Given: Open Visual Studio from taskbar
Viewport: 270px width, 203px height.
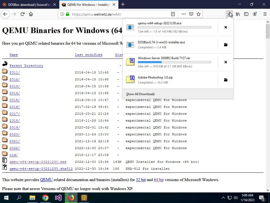Looking at the screenshot, I should 58,198.
